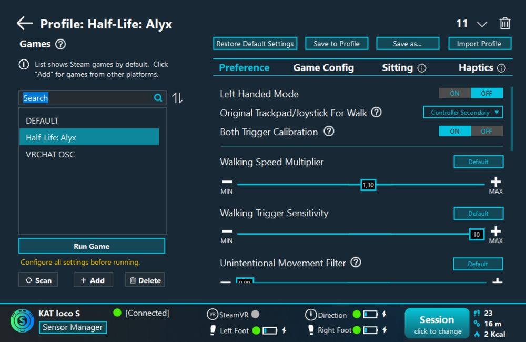Open help for Both Trigger Calibration
The image size is (526, 342).
tap(329, 131)
